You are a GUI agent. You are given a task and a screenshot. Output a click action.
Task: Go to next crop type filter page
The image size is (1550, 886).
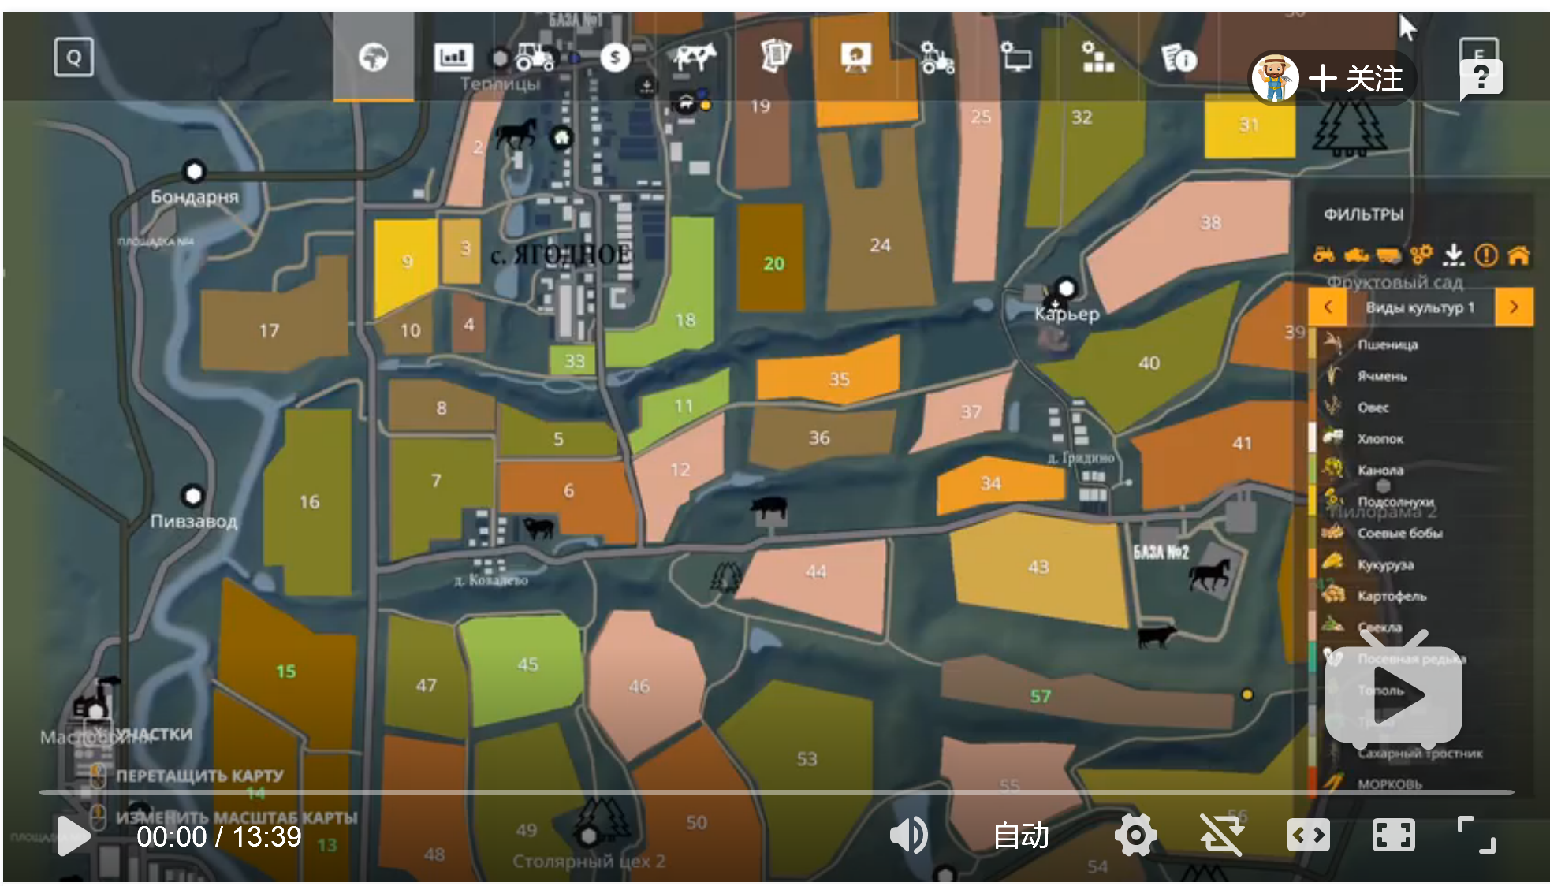[1514, 307]
